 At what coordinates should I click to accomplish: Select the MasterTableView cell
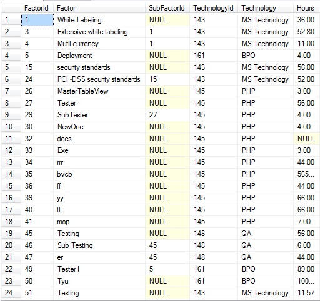point(99,91)
